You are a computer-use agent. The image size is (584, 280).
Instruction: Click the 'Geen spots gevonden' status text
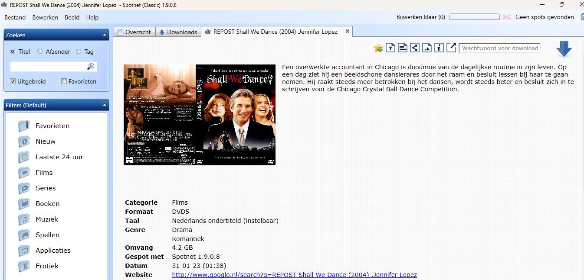pos(545,17)
